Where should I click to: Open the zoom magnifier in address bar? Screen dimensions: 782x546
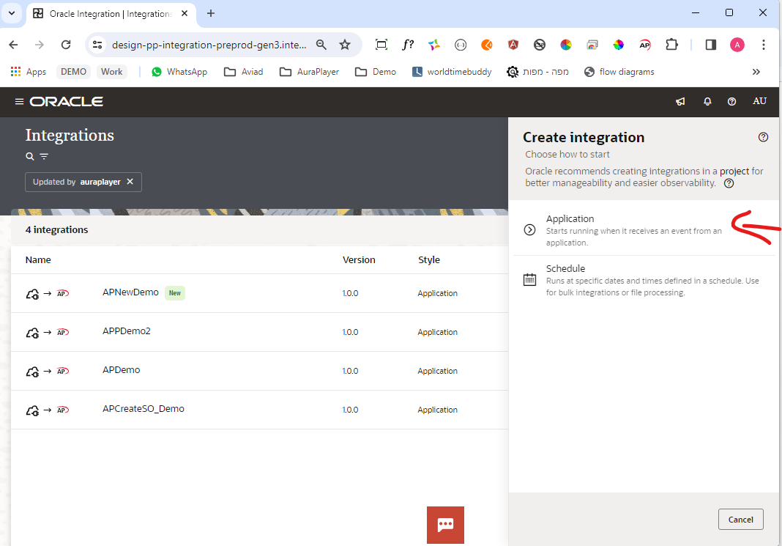click(321, 45)
